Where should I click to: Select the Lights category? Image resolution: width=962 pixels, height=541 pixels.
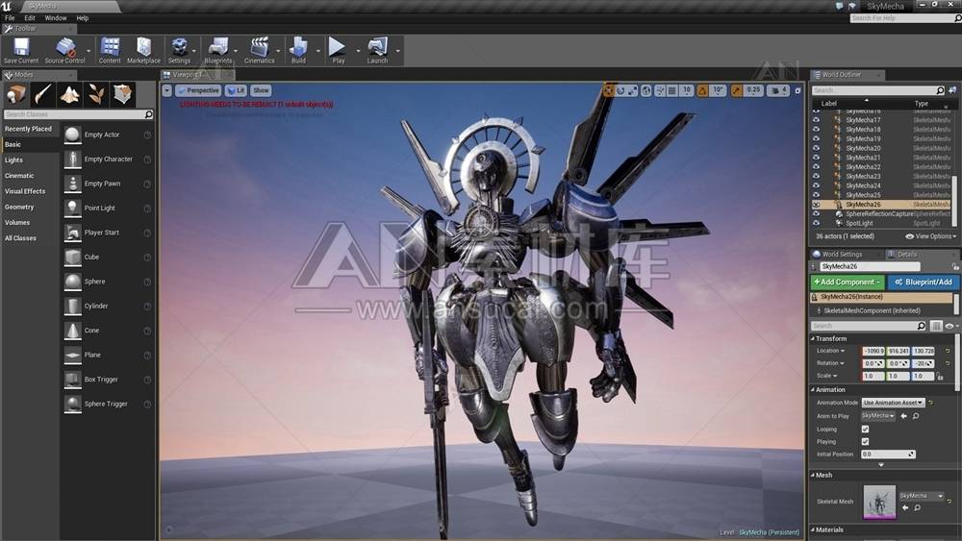click(x=13, y=160)
